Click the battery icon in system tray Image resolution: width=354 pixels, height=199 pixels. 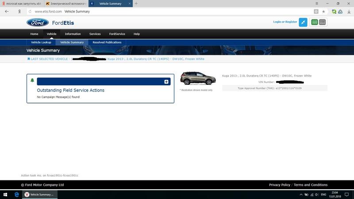click(x=306, y=195)
